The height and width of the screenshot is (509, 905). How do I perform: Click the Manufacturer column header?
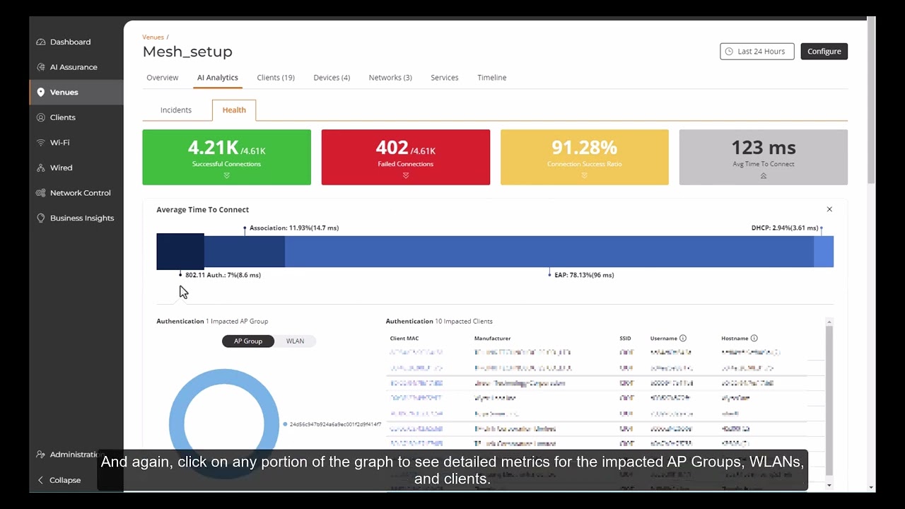click(492, 339)
